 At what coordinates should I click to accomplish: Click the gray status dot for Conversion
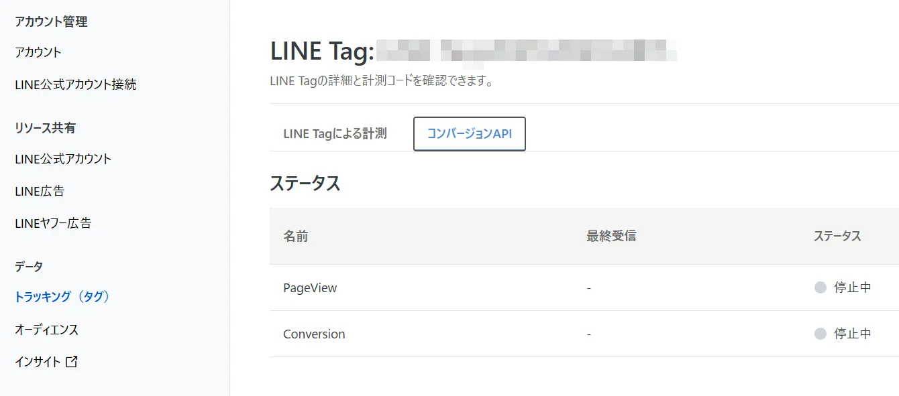point(820,334)
